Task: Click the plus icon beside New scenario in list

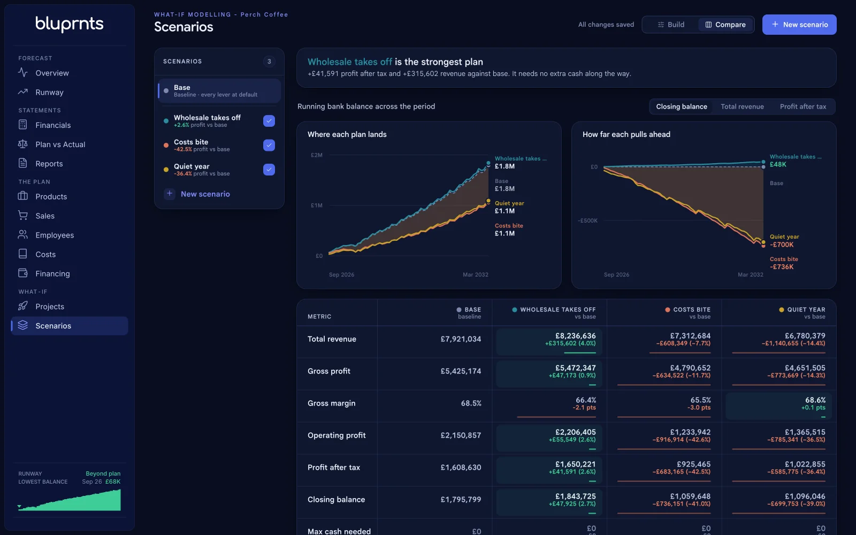Action: (x=170, y=194)
